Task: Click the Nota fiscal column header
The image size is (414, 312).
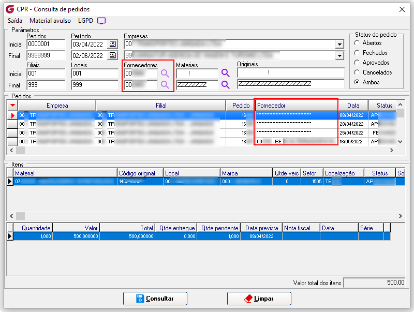Action: [x=301, y=228]
